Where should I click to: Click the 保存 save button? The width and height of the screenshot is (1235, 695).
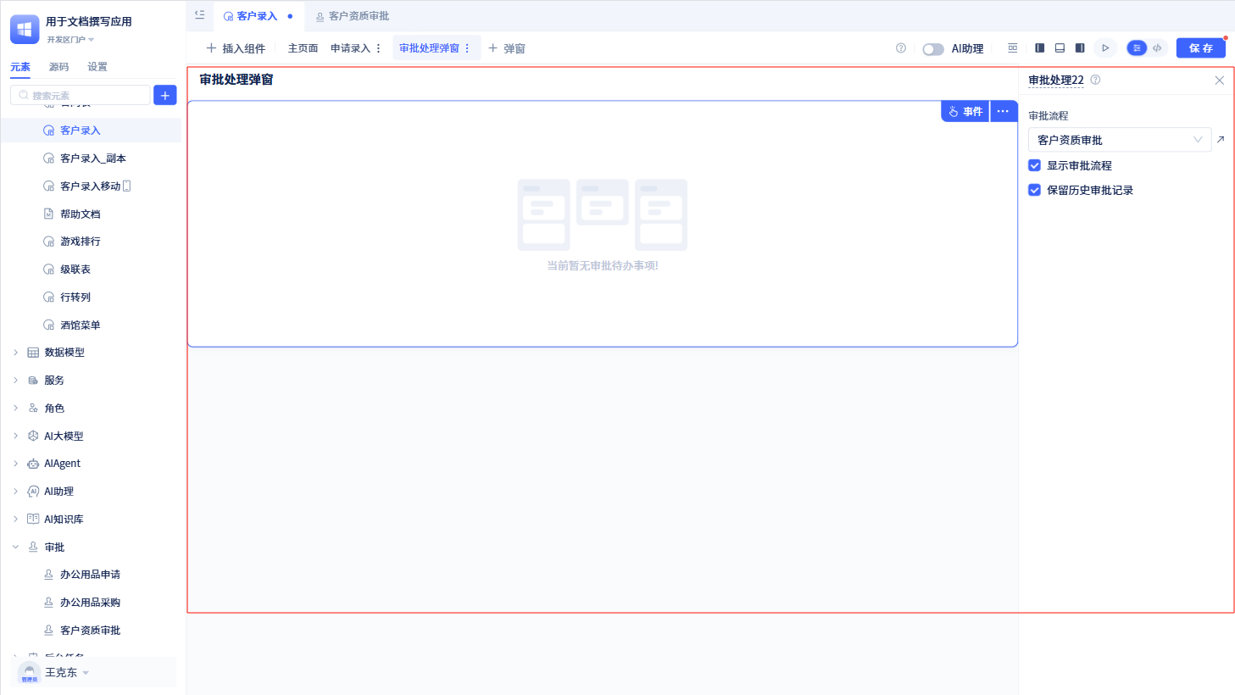tap(1201, 48)
